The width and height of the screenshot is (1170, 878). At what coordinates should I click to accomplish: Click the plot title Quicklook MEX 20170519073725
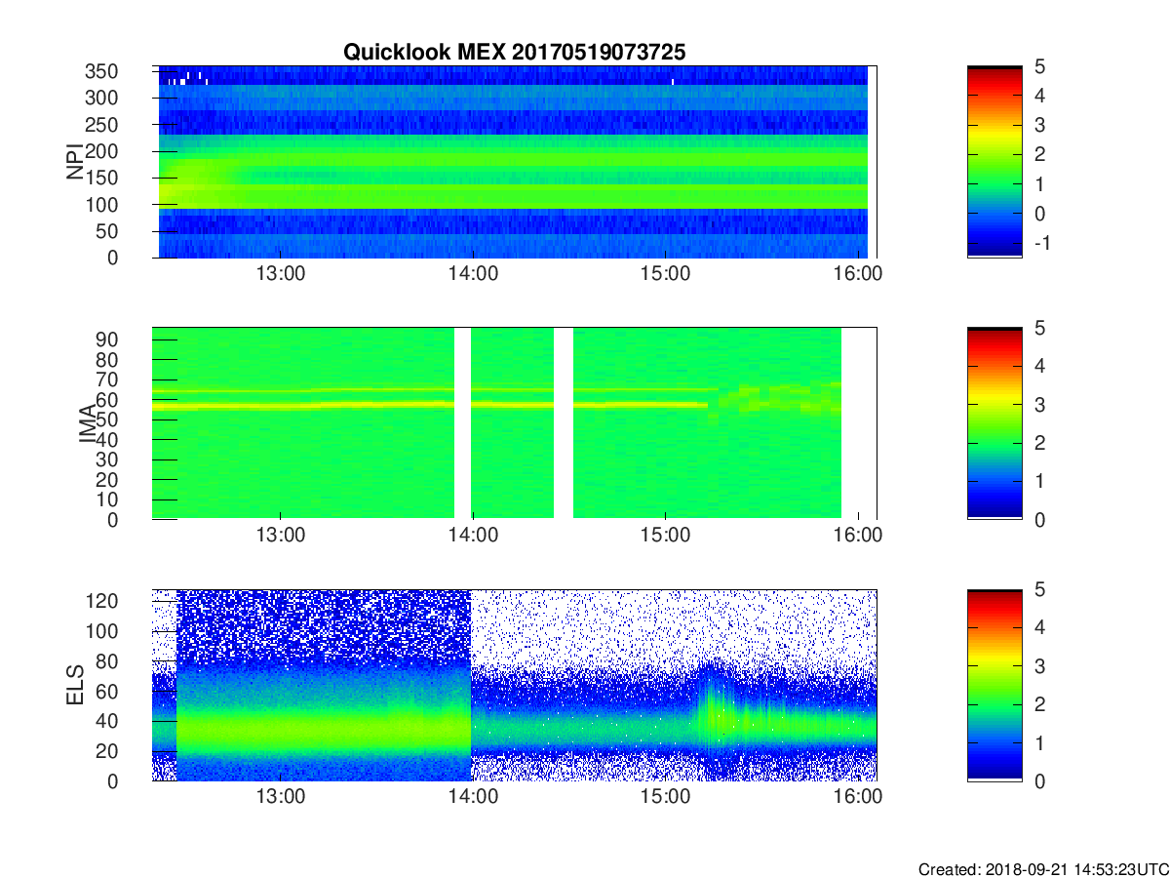pos(514,53)
